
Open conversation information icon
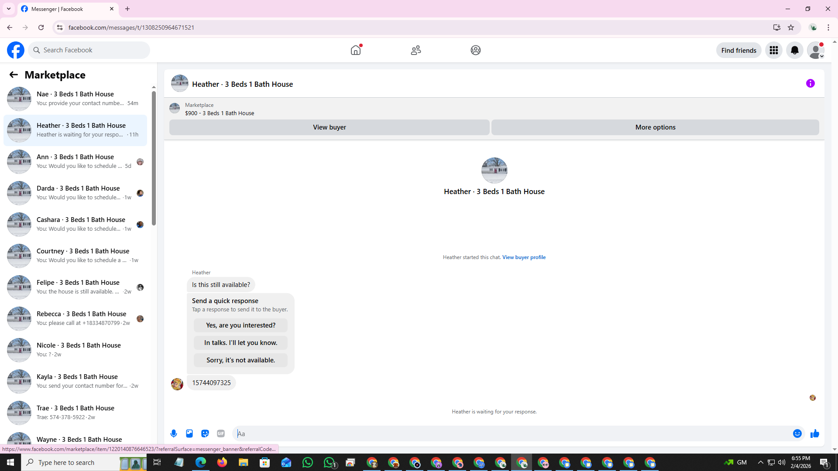pos(810,83)
